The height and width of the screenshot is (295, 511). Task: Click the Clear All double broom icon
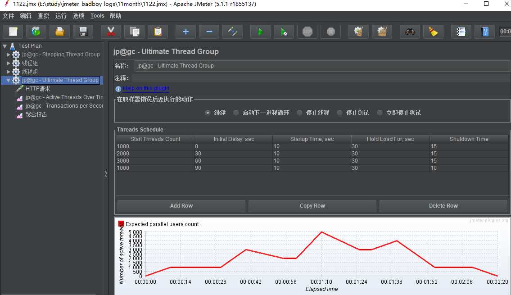382,32
